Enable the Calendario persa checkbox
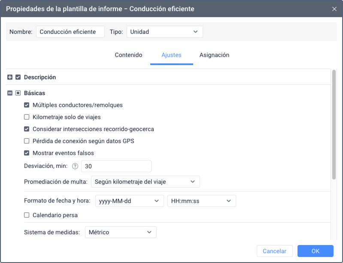Image resolution: width=343 pixels, height=263 pixels. click(27, 215)
